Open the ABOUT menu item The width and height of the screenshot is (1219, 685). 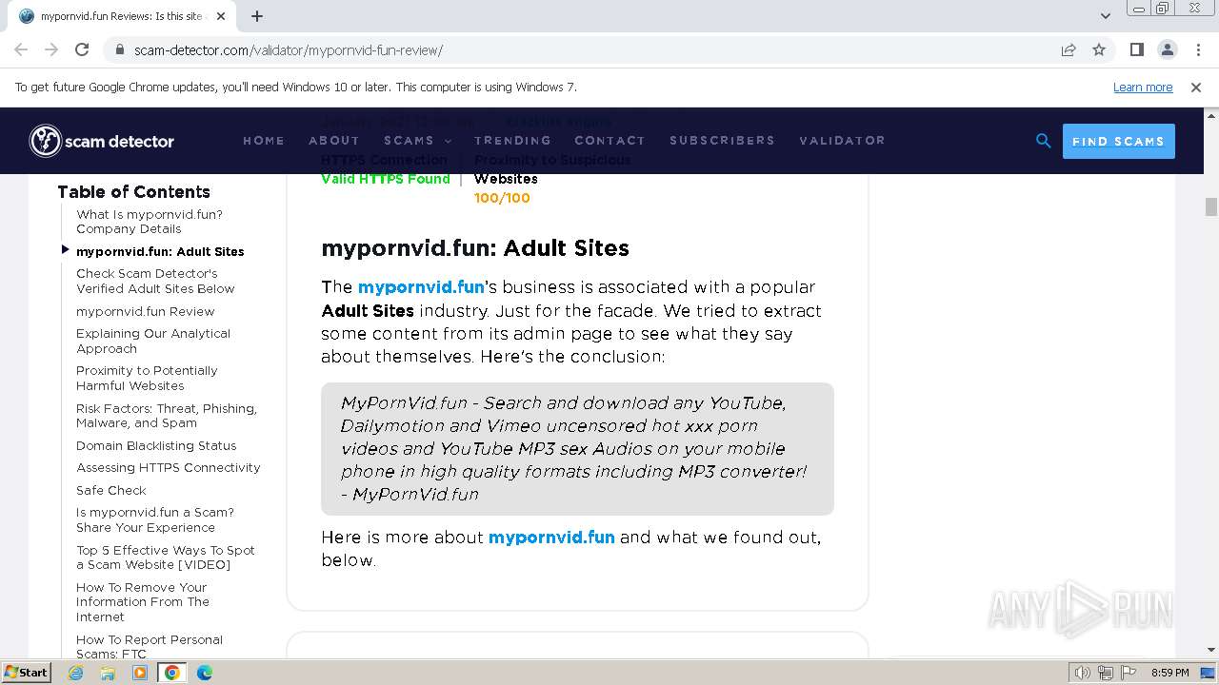(x=334, y=140)
